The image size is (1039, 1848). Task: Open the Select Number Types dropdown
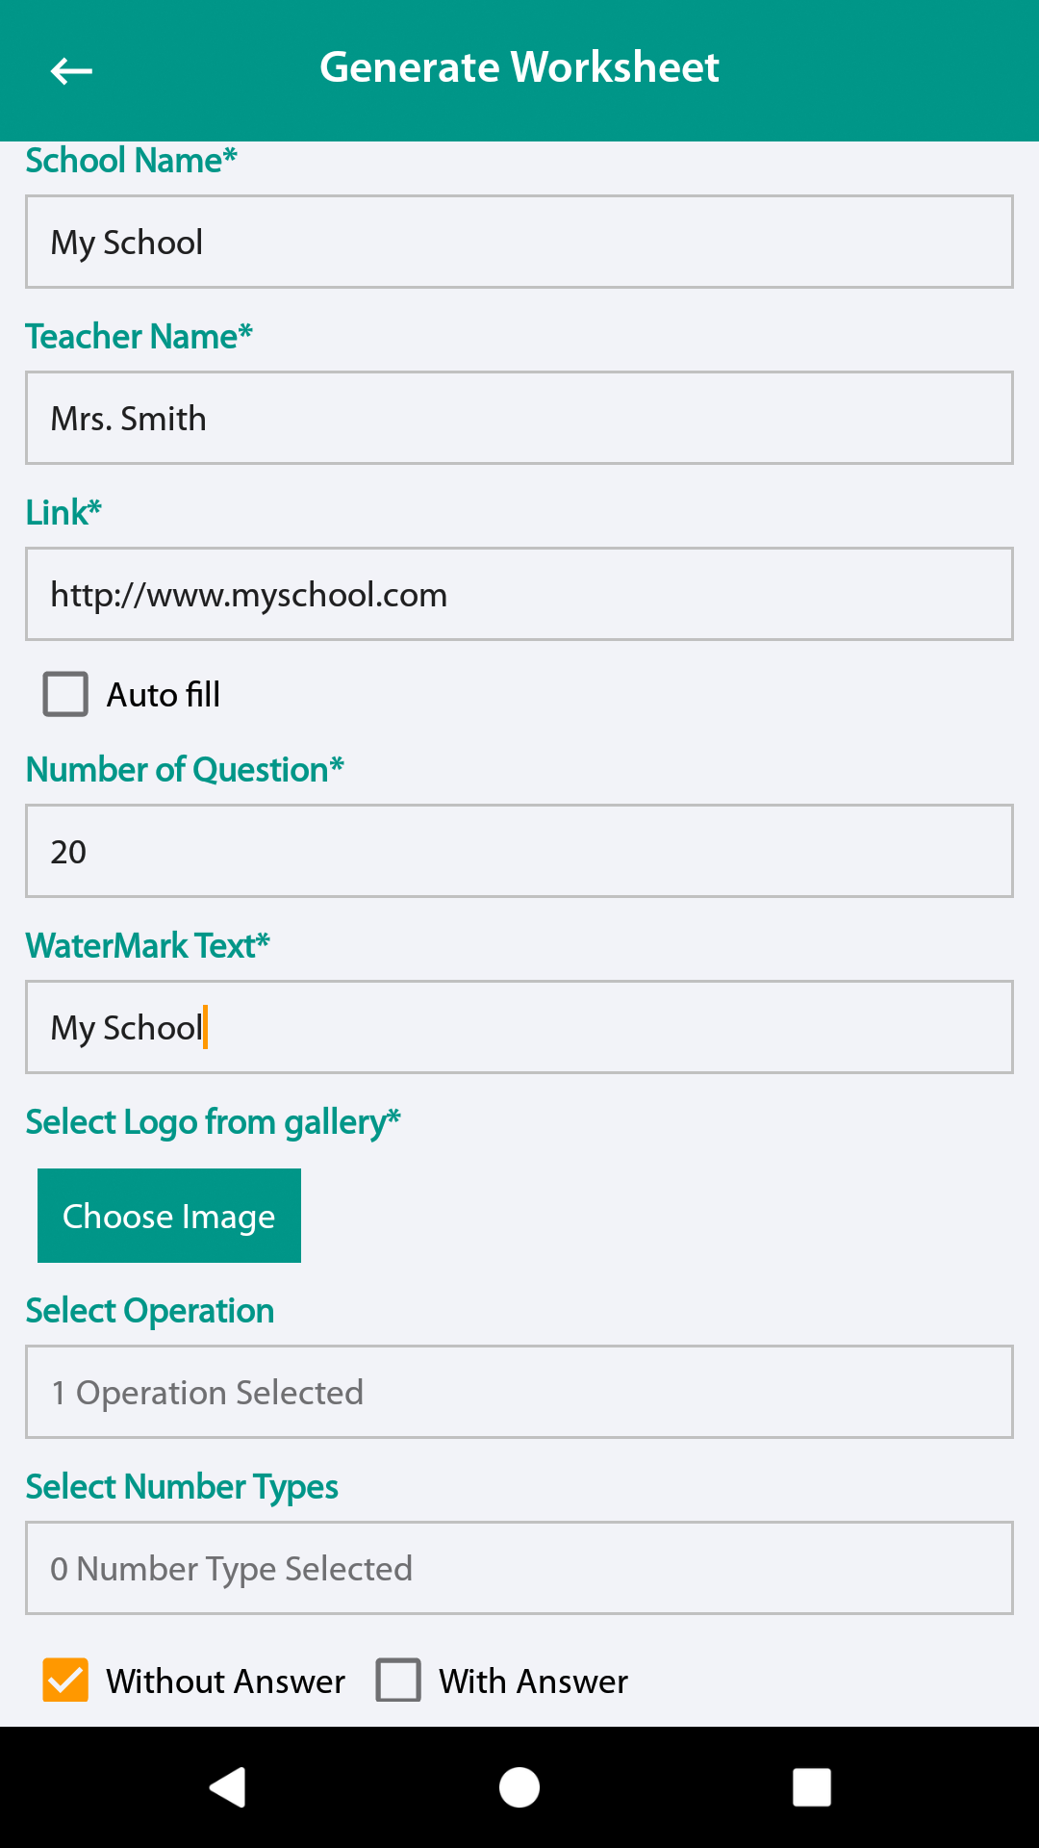pyautogui.click(x=519, y=1568)
